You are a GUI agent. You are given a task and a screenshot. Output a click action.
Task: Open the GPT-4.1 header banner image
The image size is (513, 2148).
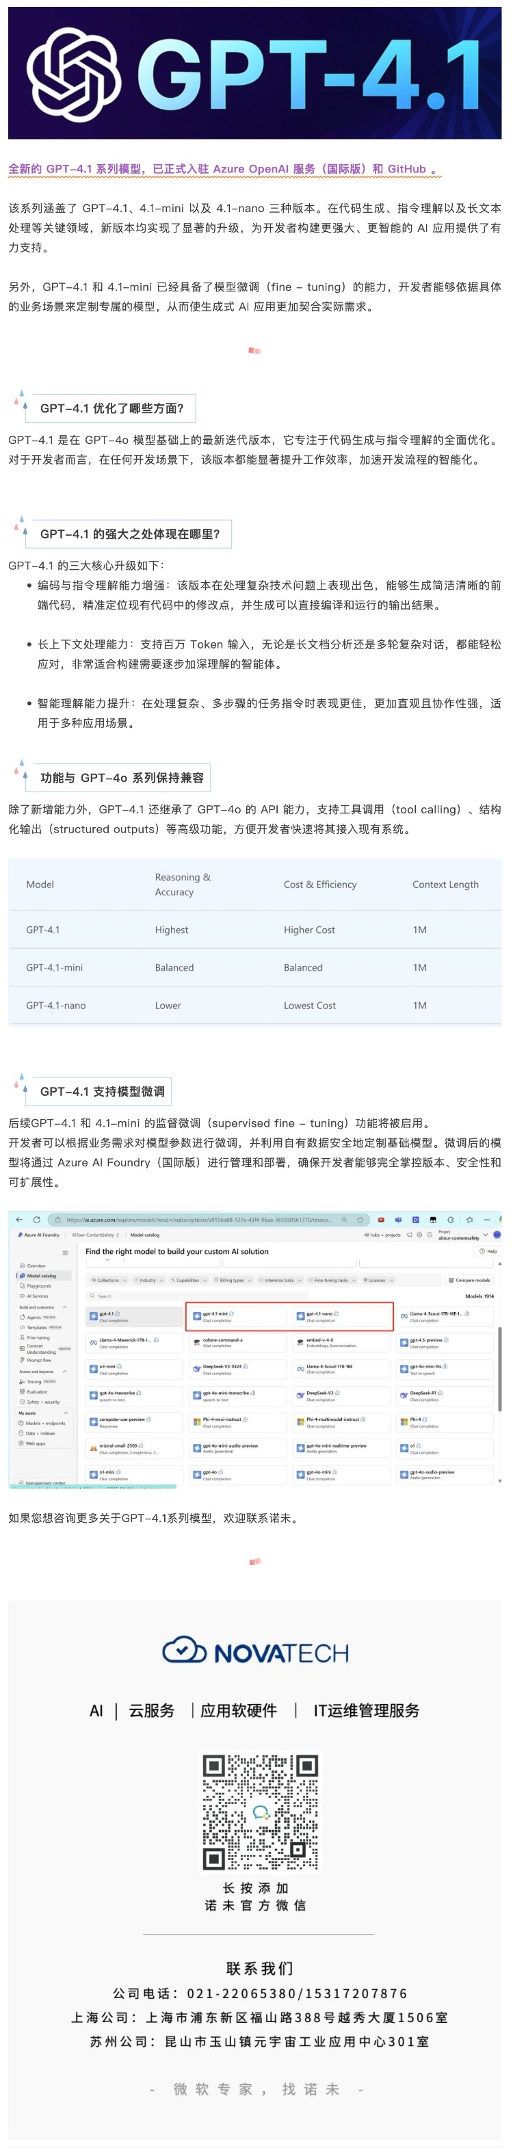coord(256,73)
